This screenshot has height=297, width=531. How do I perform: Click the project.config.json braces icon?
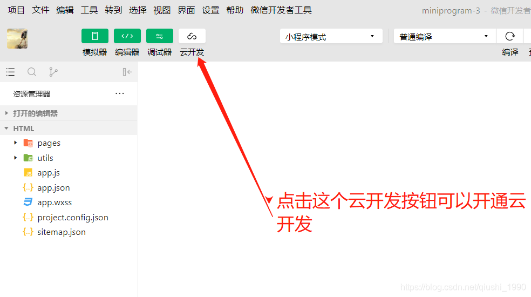[28, 217]
